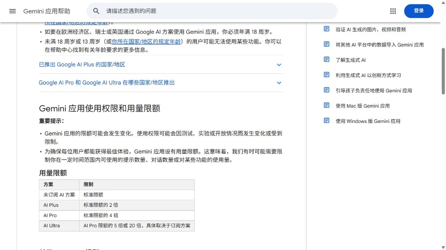The width and height of the screenshot is (446, 250).
Task: Open article 了解生成式 AI
Action: [350, 60]
